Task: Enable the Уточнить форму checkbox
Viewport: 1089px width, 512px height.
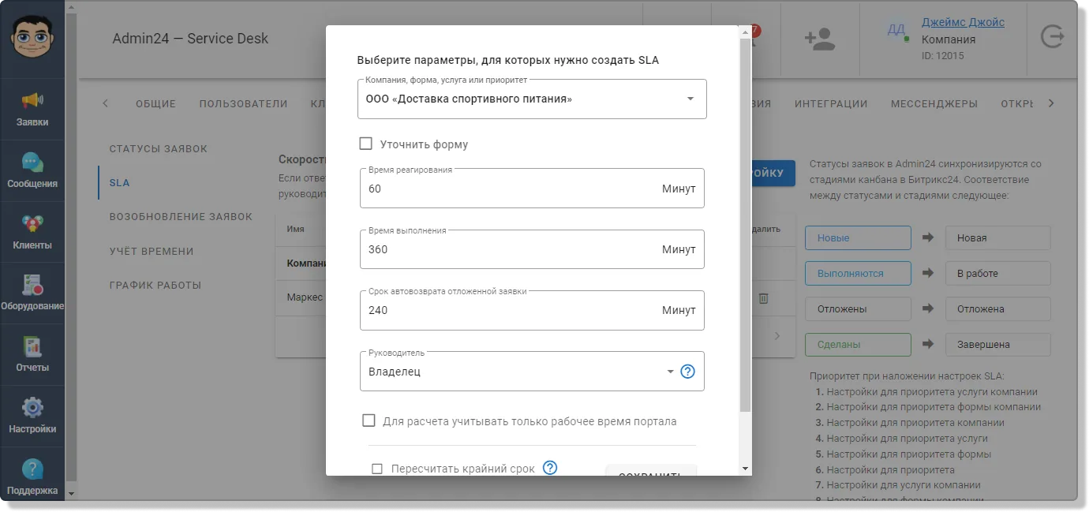Action: point(365,144)
